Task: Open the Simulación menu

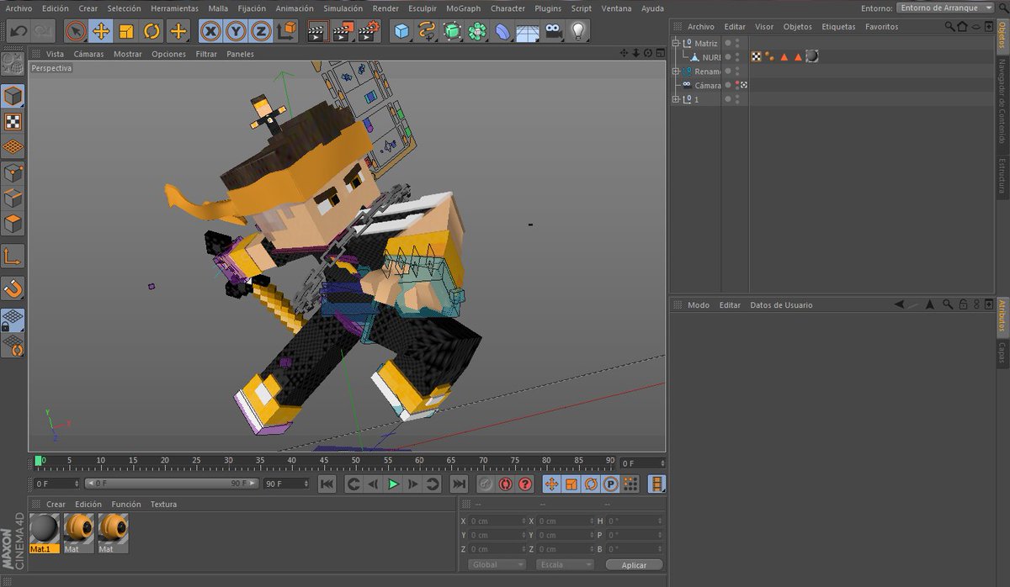Action: [343, 8]
